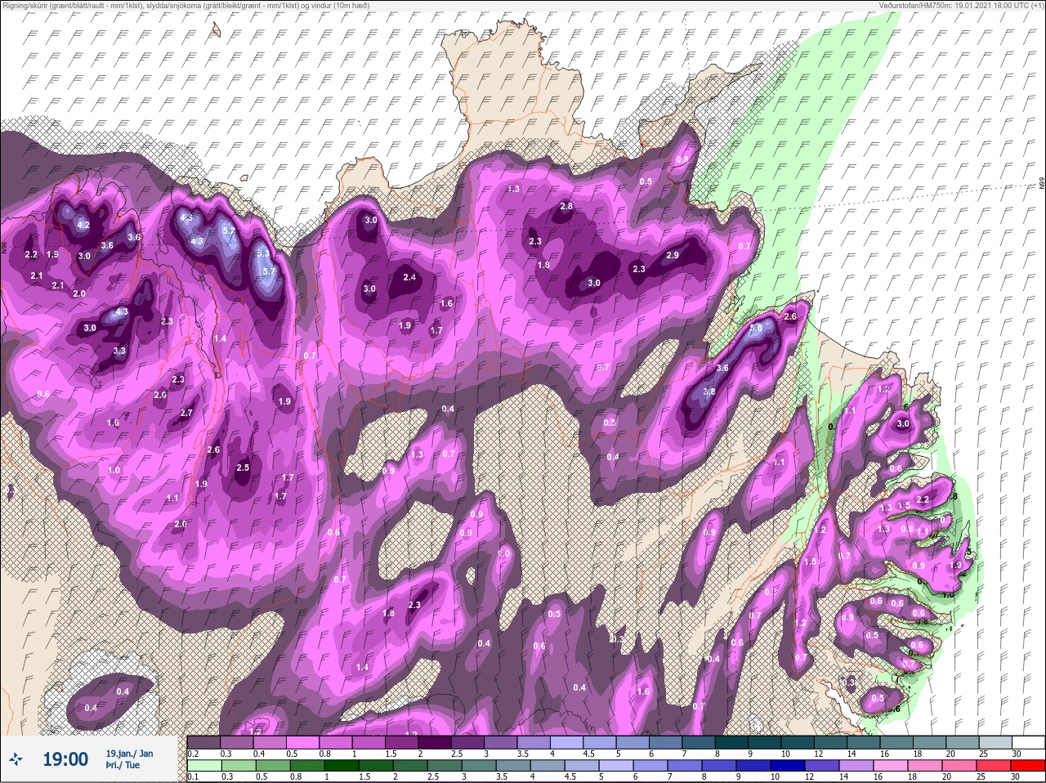Click the 2.4 precipitation value on the map
The height and width of the screenshot is (783, 1046).
click(409, 278)
